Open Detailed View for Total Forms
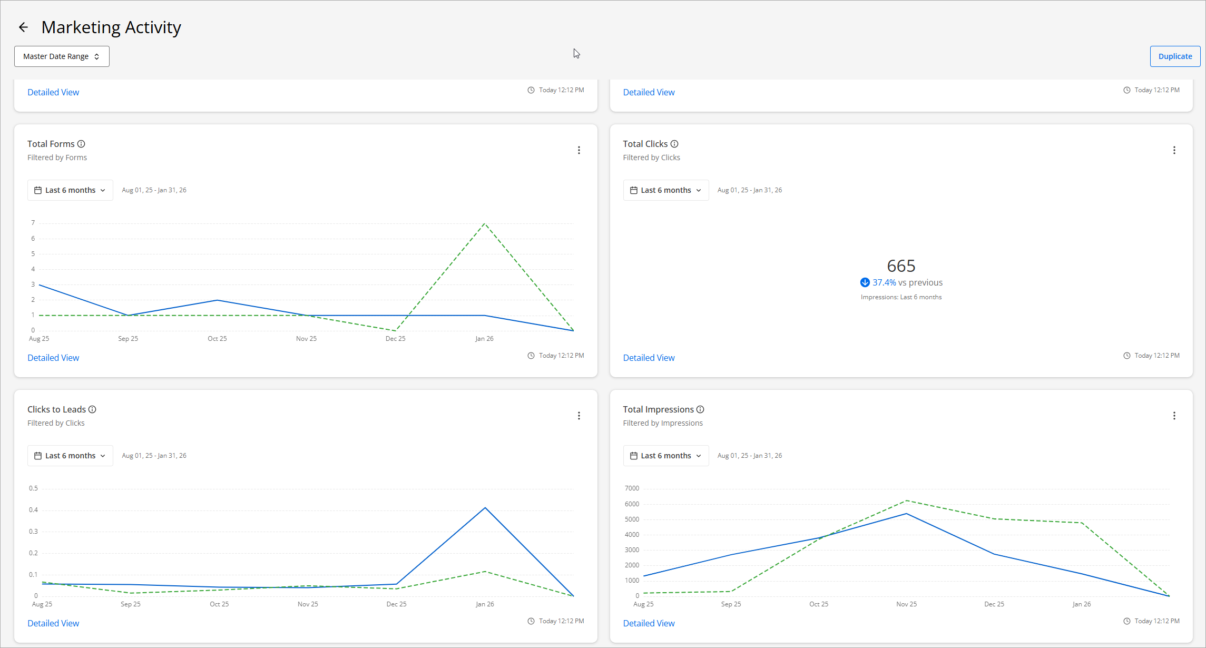The width and height of the screenshot is (1206, 648). point(53,358)
